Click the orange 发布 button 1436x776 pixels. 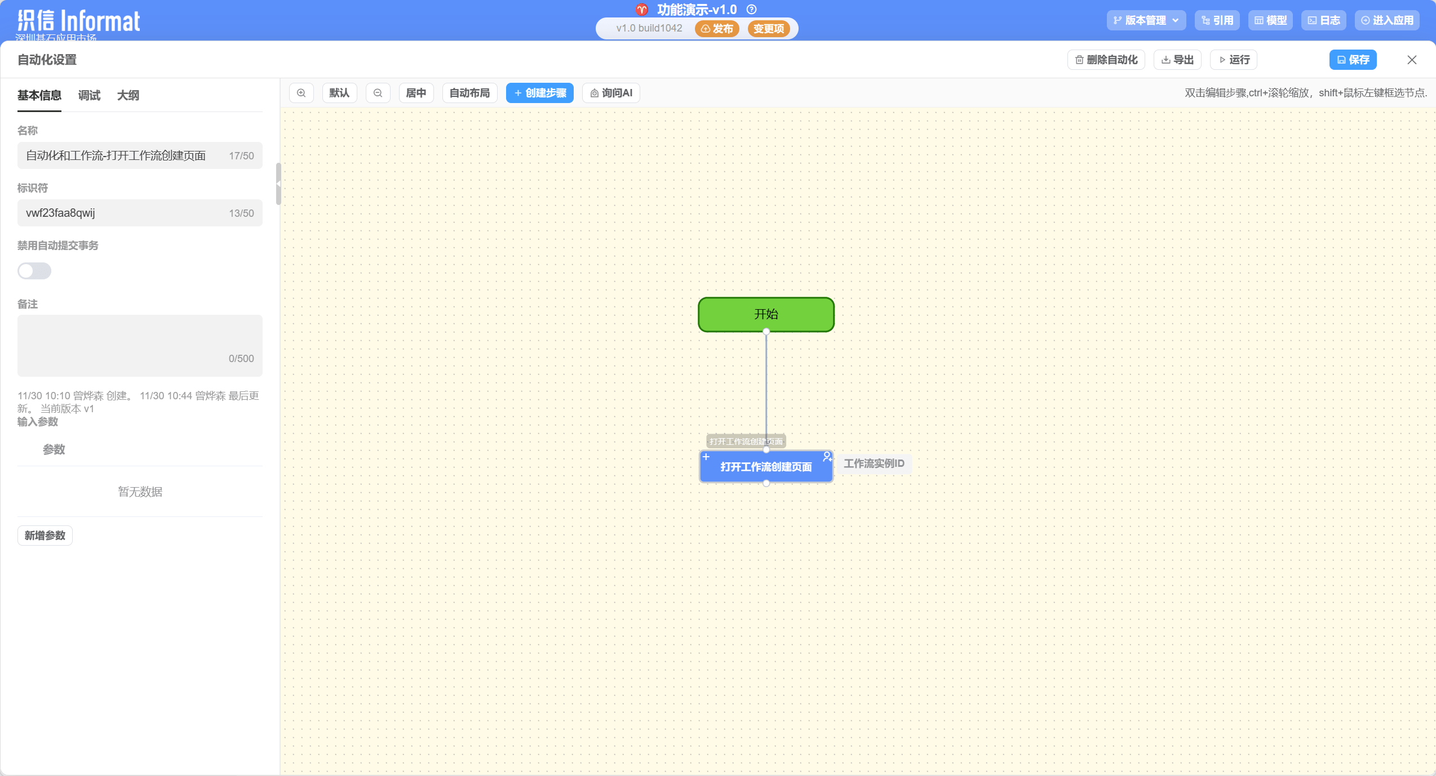click(x=717, y=28)
